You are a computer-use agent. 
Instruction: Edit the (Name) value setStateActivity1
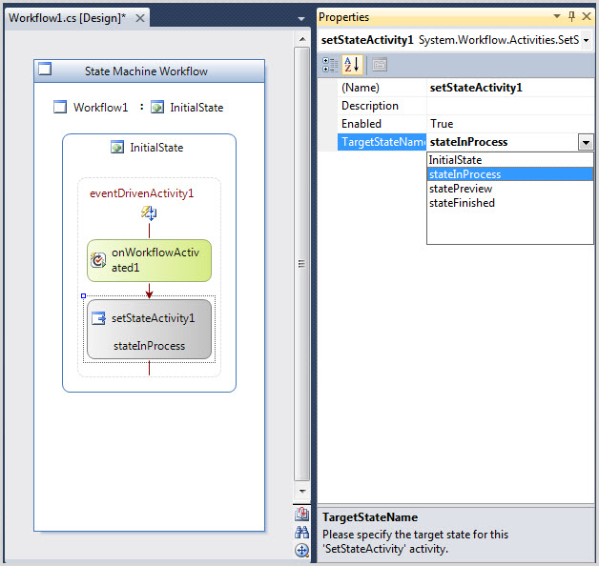510,88
